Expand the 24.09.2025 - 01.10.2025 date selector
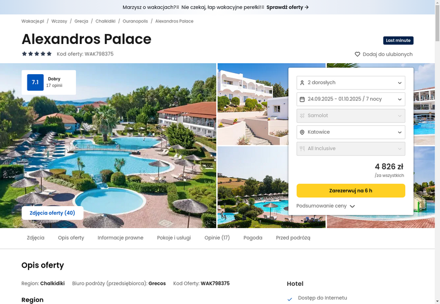The image size is (440, 304). click(x=351, y=100)
